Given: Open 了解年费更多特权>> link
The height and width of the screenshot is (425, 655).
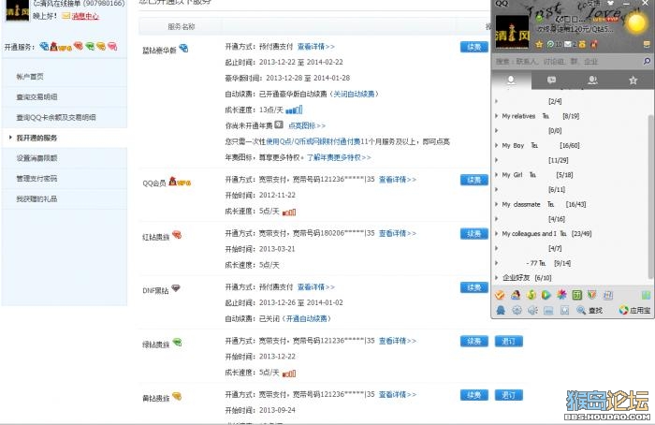Looking at the screenshot, I should [x=339, y=157].
